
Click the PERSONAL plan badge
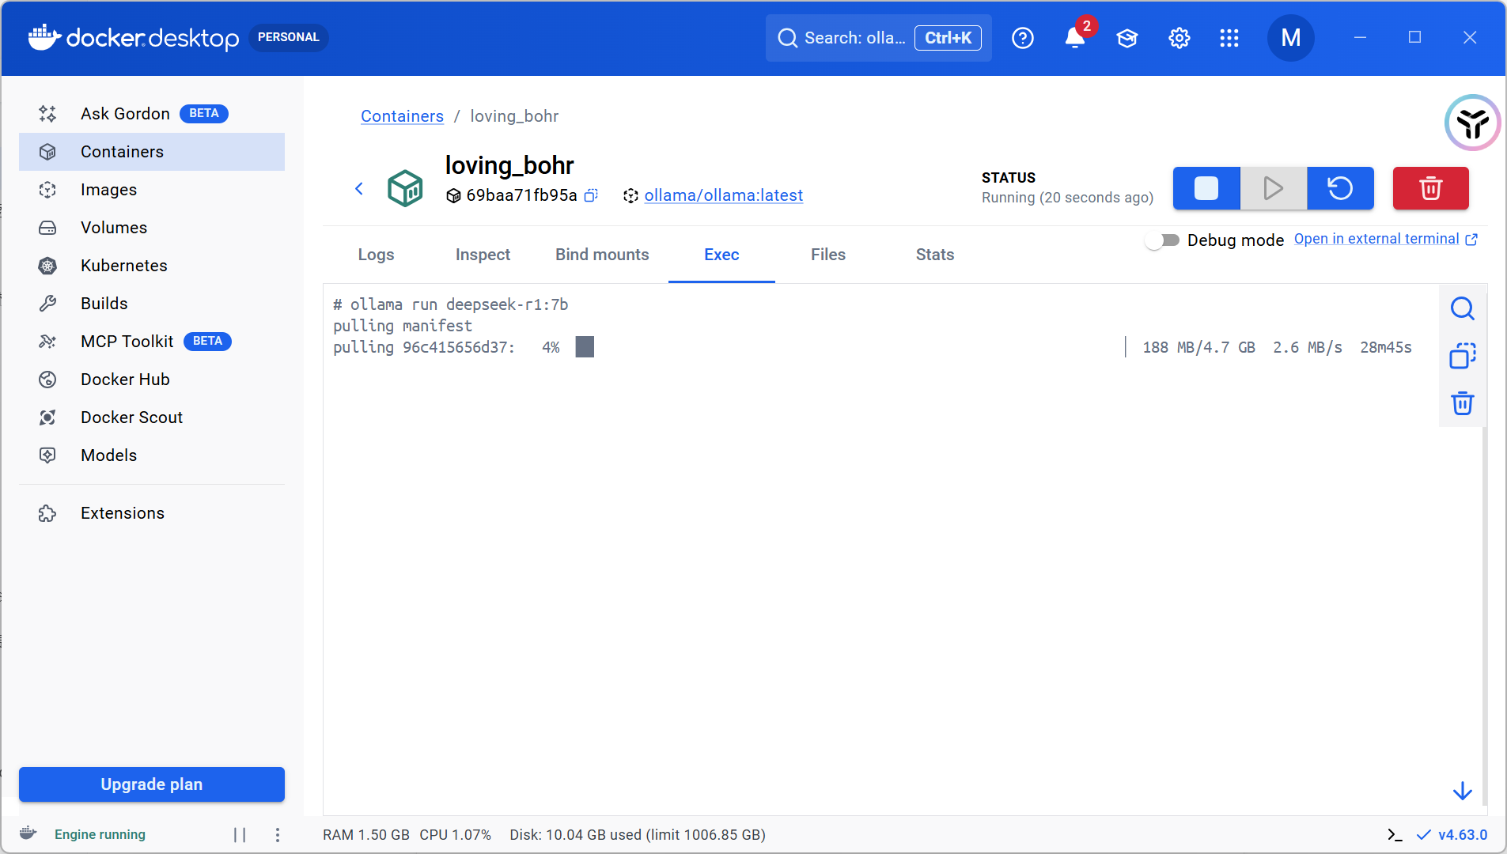coord(288,37)
